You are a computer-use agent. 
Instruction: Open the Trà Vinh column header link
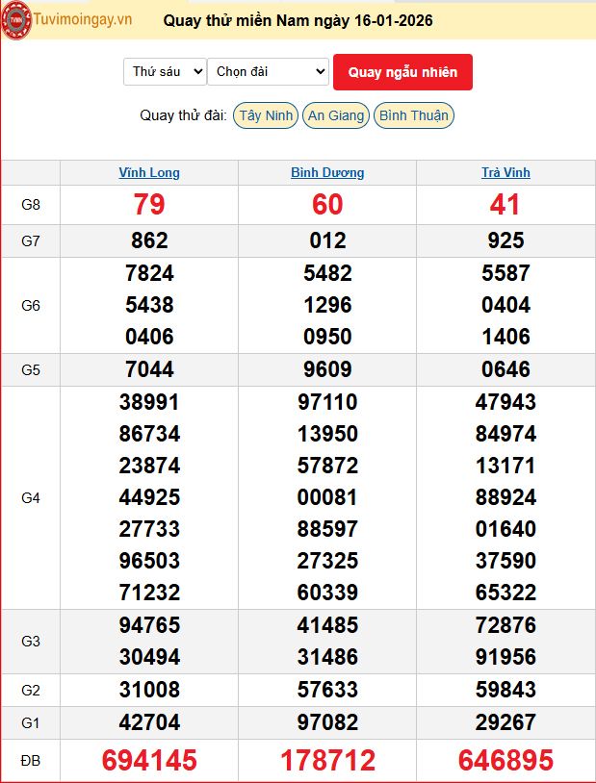pyautogui.click(x=505, y=173)
